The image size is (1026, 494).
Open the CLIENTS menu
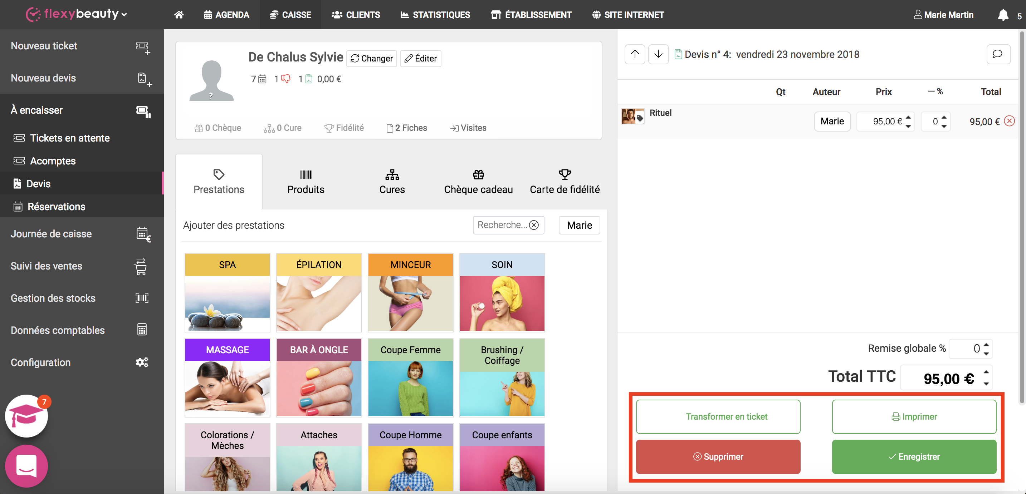pos(356,15)
